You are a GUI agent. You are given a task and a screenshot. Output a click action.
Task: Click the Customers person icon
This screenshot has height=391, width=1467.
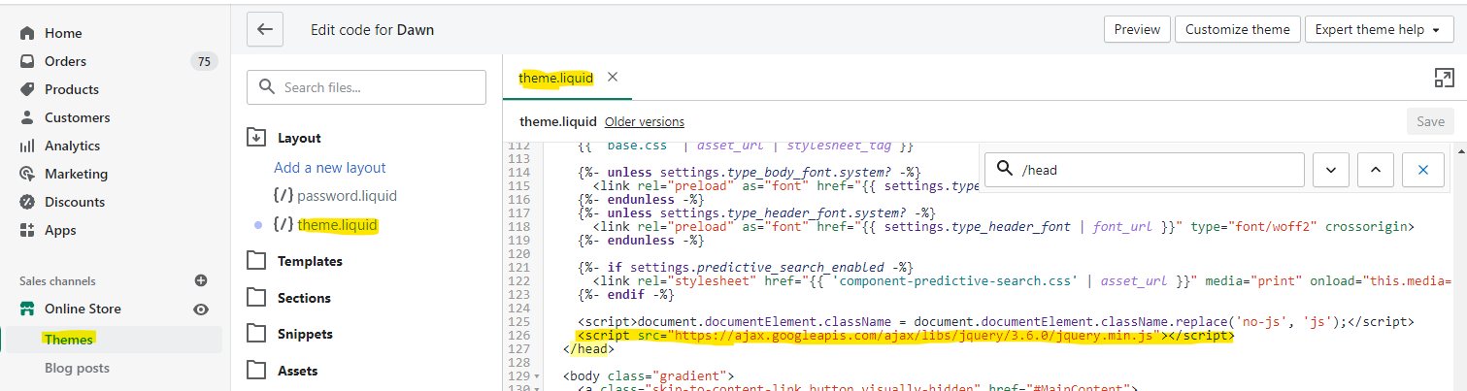[x=27, y=117]
